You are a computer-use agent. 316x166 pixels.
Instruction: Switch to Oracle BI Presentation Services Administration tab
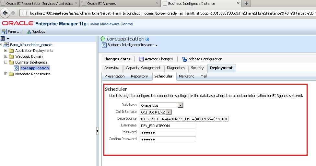point(40,4)
